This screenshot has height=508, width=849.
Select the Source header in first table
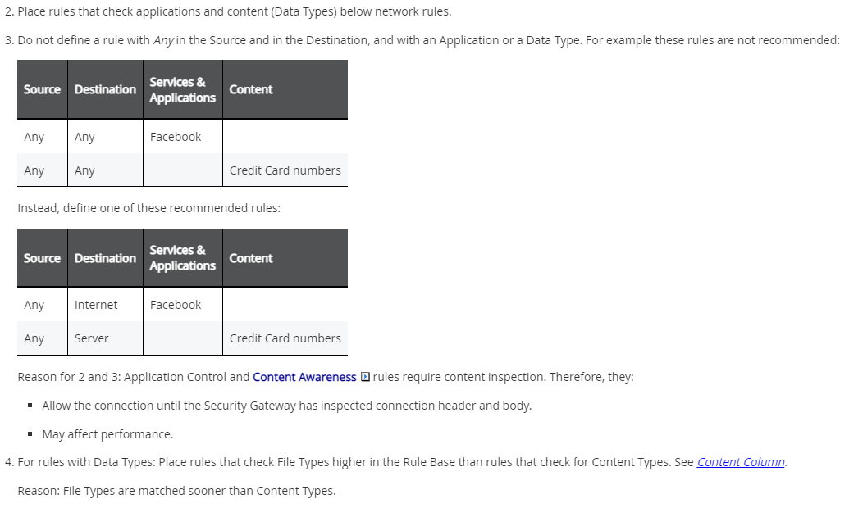42,89
